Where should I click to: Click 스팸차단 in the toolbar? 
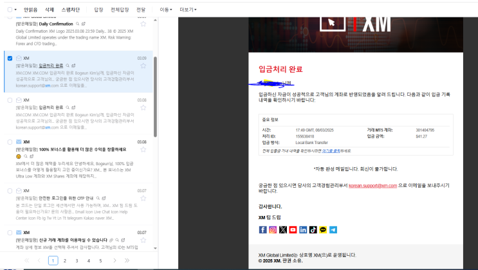click(70, 10)
